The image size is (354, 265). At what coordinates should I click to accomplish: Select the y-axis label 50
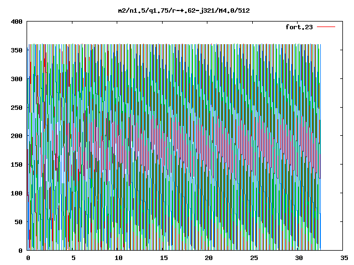pyautogui.click(x=18, y=222)
